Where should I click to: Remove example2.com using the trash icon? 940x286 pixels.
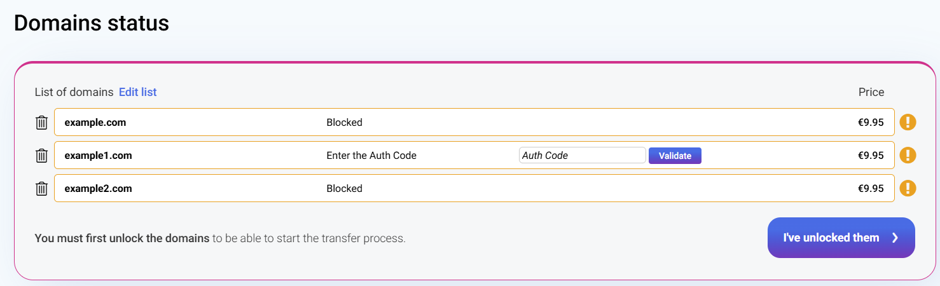pyautogui.click(x=41, y=189)
